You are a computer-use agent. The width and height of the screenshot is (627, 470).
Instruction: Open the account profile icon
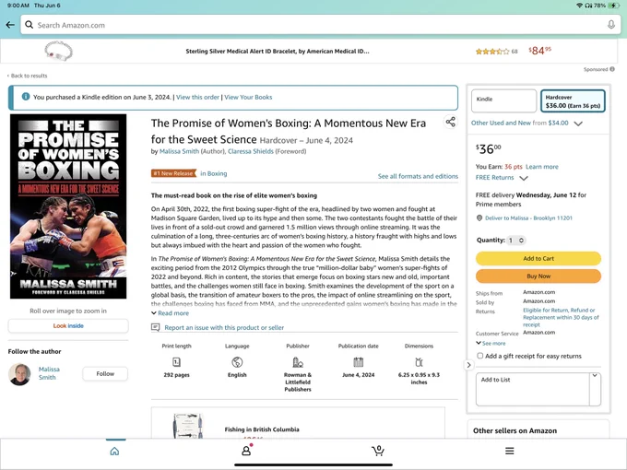click(x=246, y=451)
